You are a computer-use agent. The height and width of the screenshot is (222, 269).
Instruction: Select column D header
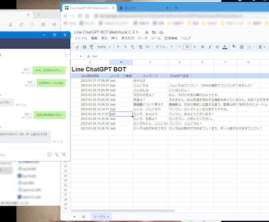pos(180,63)
